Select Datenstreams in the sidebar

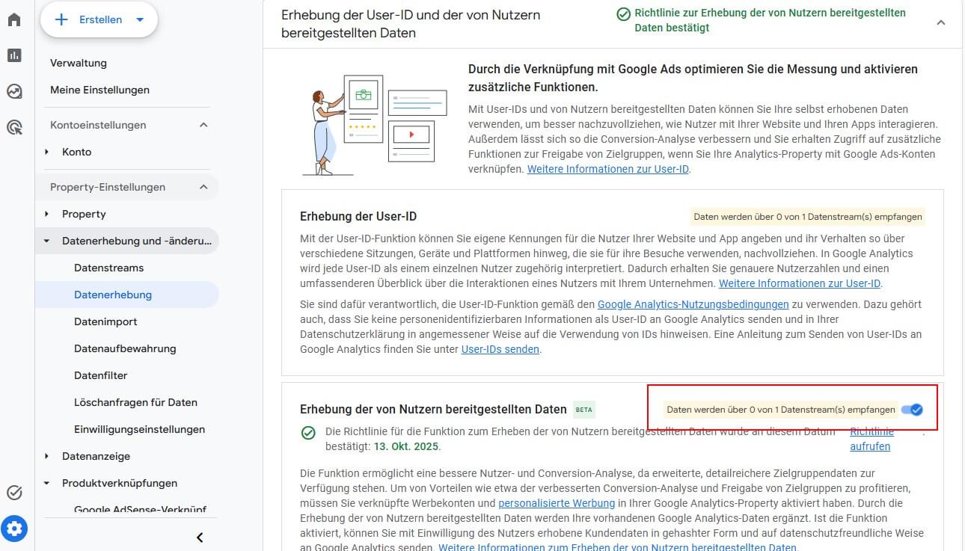108,268
